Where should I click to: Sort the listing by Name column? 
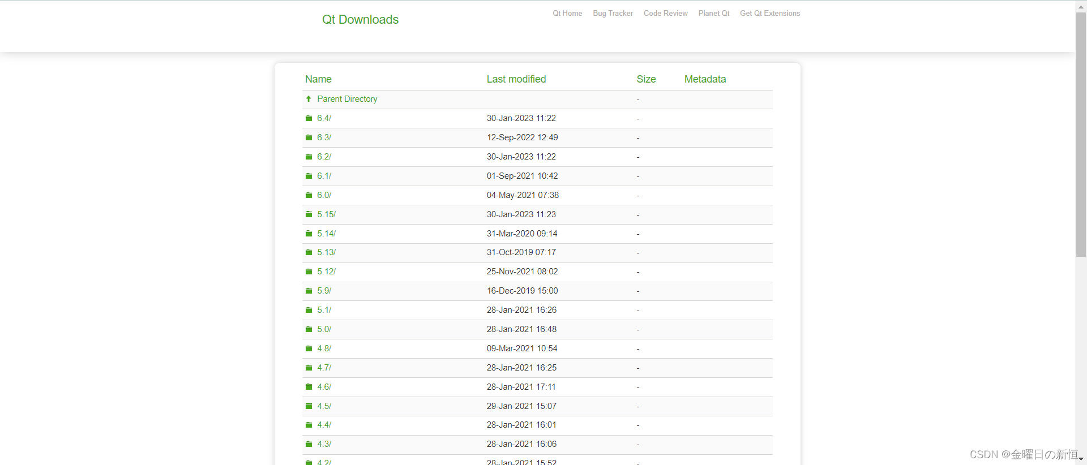[318, 79]
